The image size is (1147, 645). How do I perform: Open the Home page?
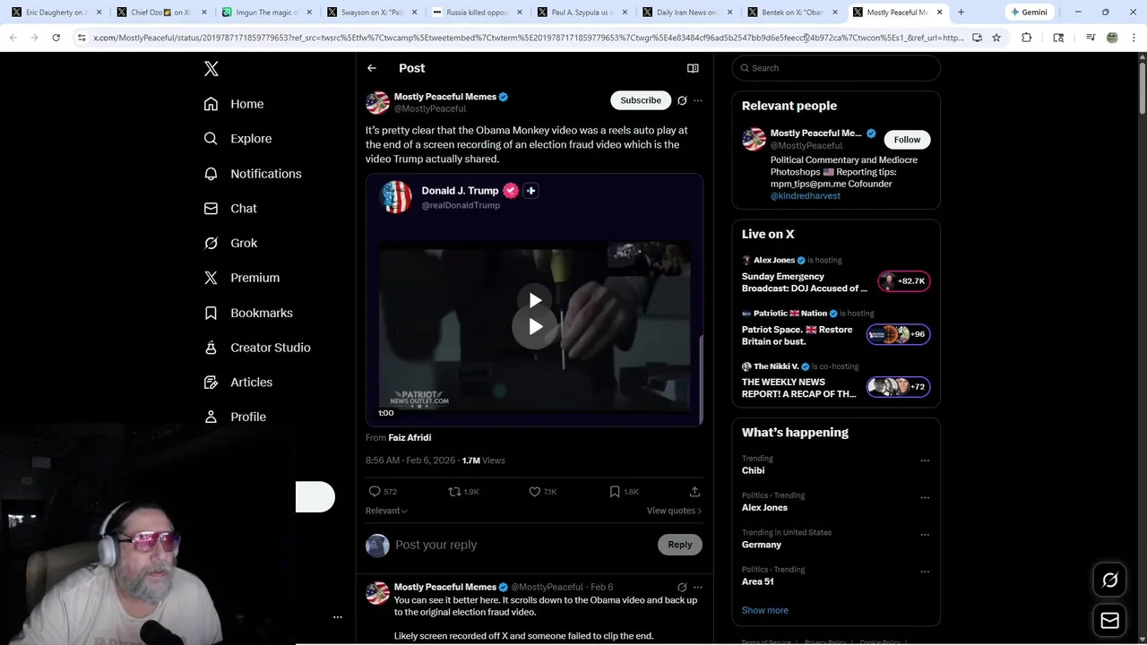(x=234, y=104)
